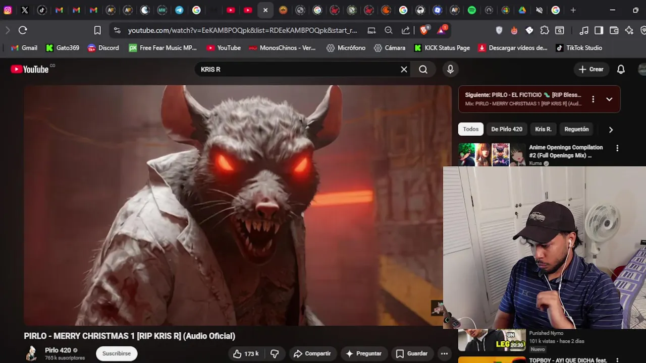Open Leo AI sparkle icon in toolbar
The width and height of the screenshot is (646, 363).
(x=629, y=30)
